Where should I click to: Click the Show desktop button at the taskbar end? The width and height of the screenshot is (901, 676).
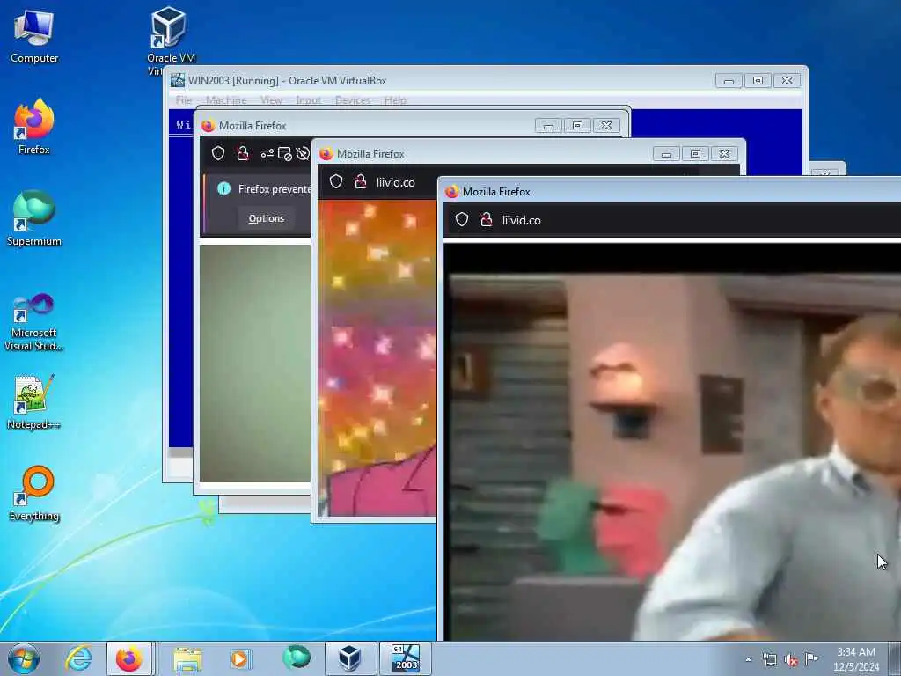(x=895, y=658)
